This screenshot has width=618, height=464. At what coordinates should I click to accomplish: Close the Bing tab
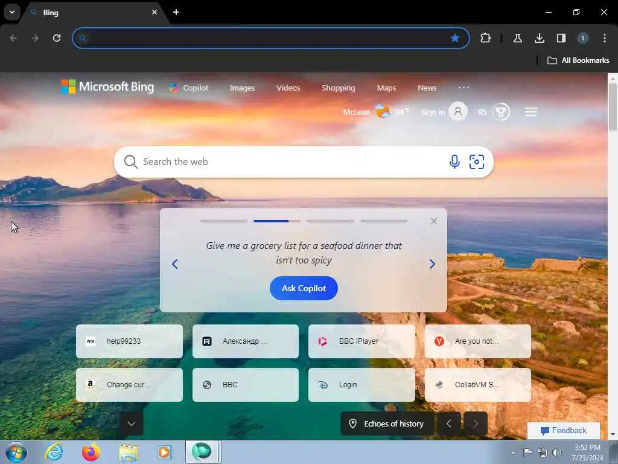(x=154, y=12)
